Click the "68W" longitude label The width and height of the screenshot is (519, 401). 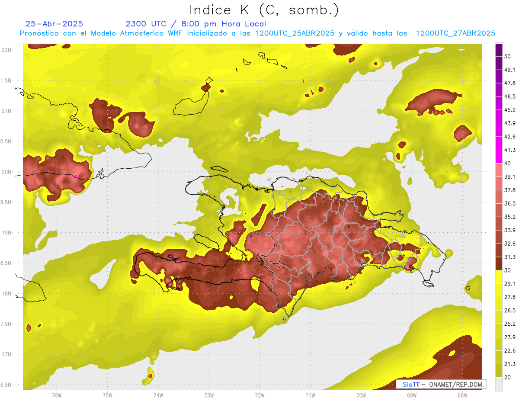[462, 395]
